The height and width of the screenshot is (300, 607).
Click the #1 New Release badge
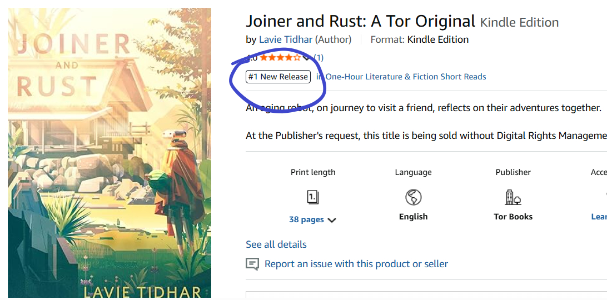click(278, 77)
